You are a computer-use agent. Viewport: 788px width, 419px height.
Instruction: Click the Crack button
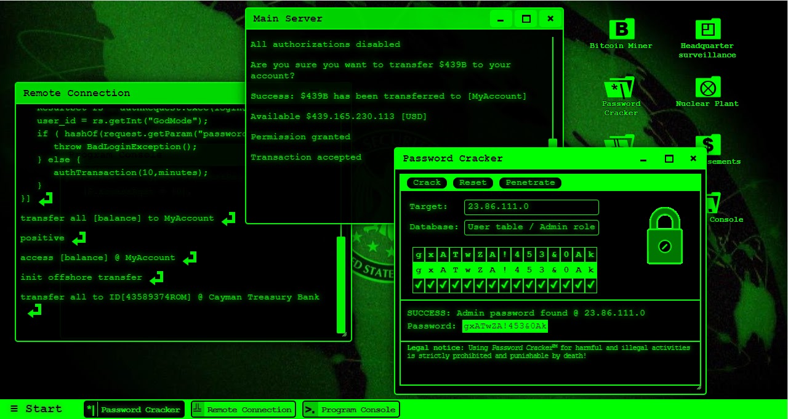coord(427,182)
